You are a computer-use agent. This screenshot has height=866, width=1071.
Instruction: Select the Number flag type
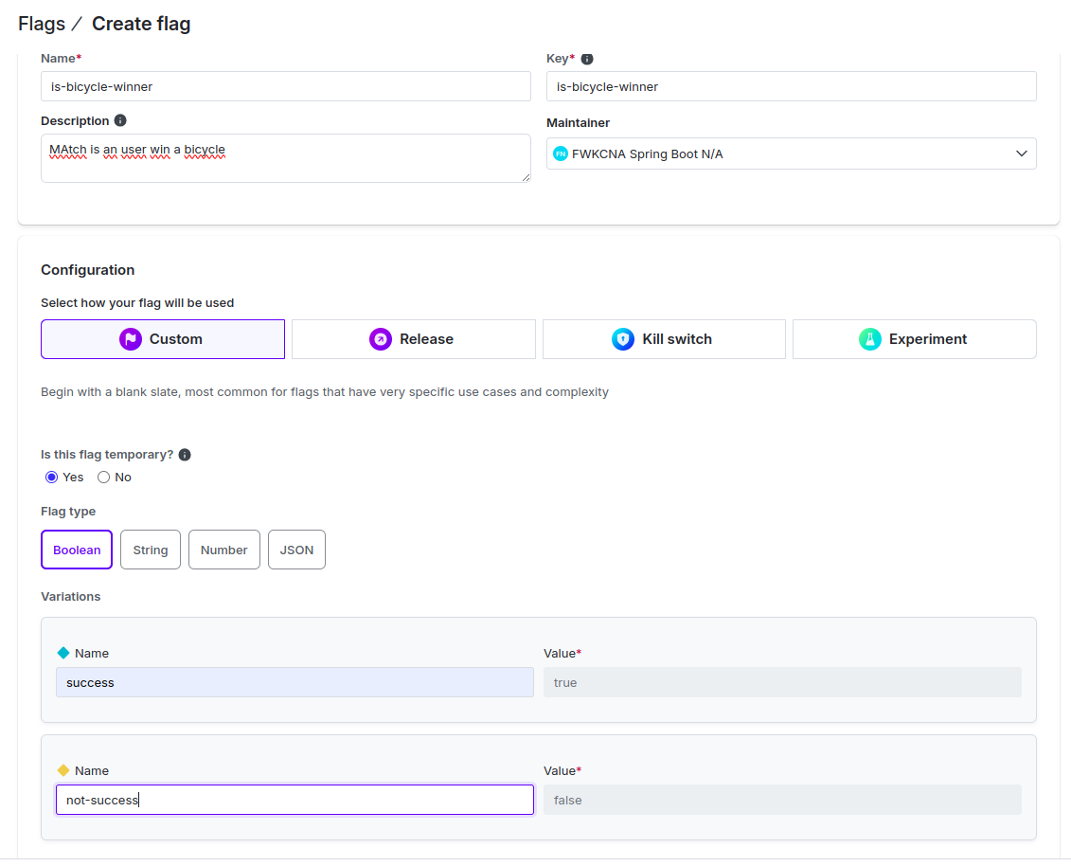click(x=224, y=550)
